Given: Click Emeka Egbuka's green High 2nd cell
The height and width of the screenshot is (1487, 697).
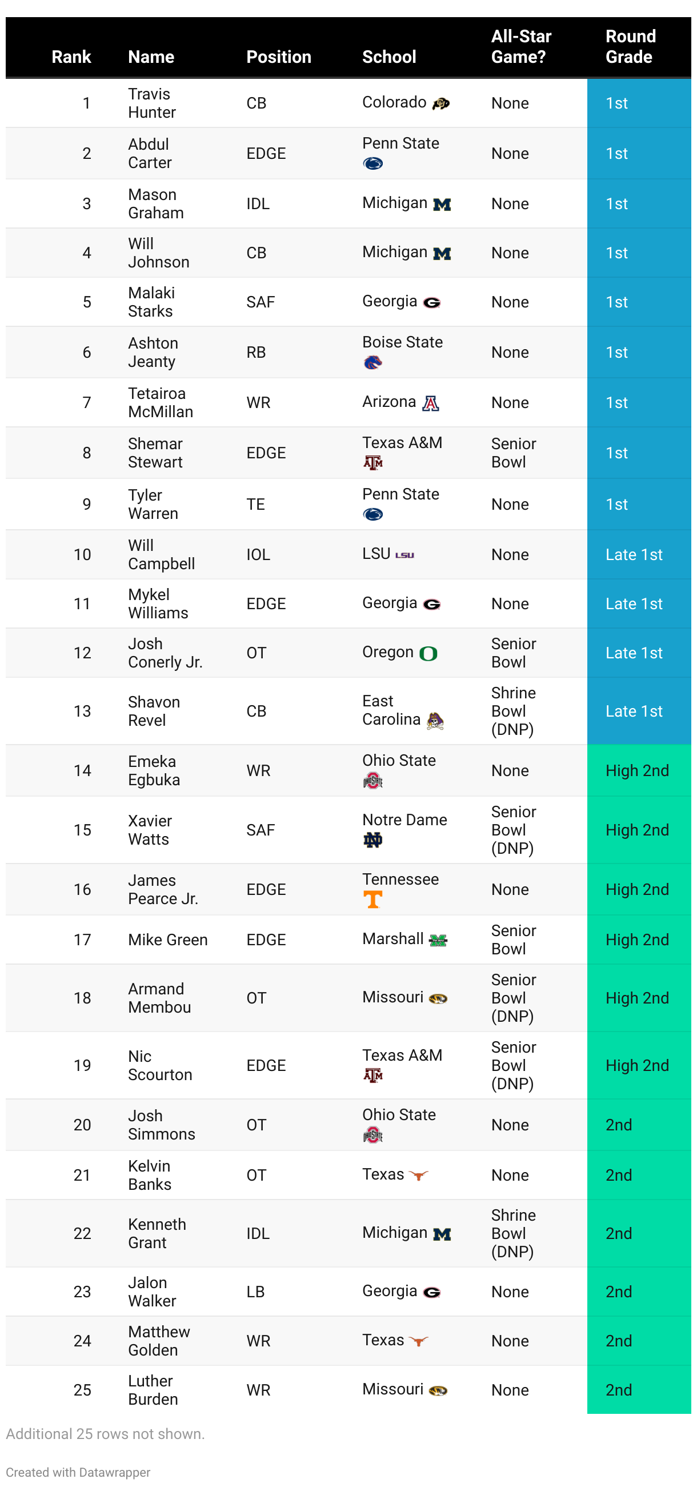Looking at the screenshot, I should click(x=639, y=770).
